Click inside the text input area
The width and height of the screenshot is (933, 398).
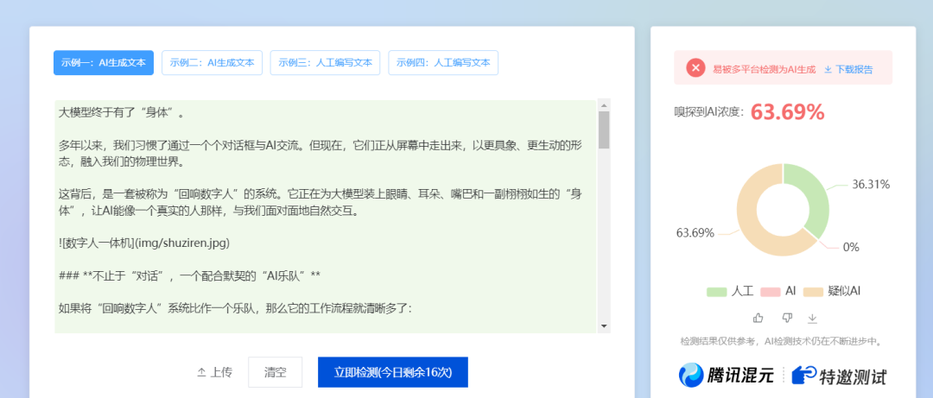[x=326, y=216]
